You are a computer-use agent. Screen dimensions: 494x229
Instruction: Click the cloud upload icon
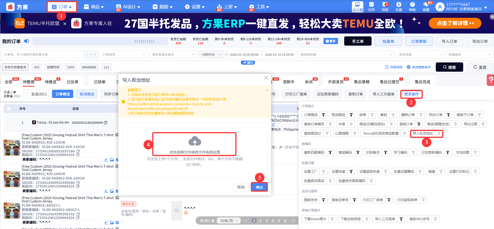click(x=195, y=141)
